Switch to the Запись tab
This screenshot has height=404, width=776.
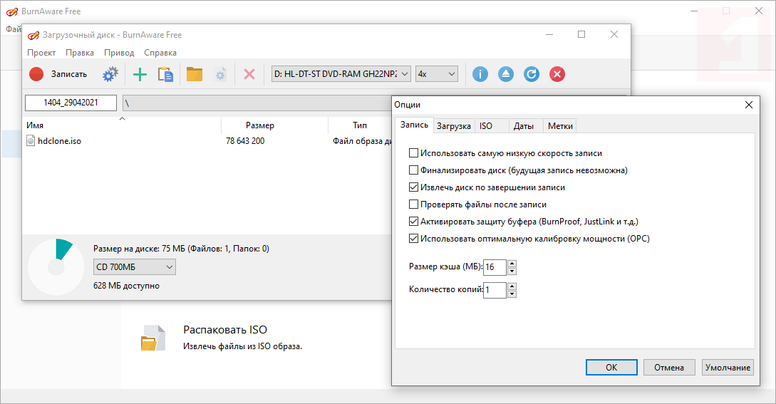[414, 125]
